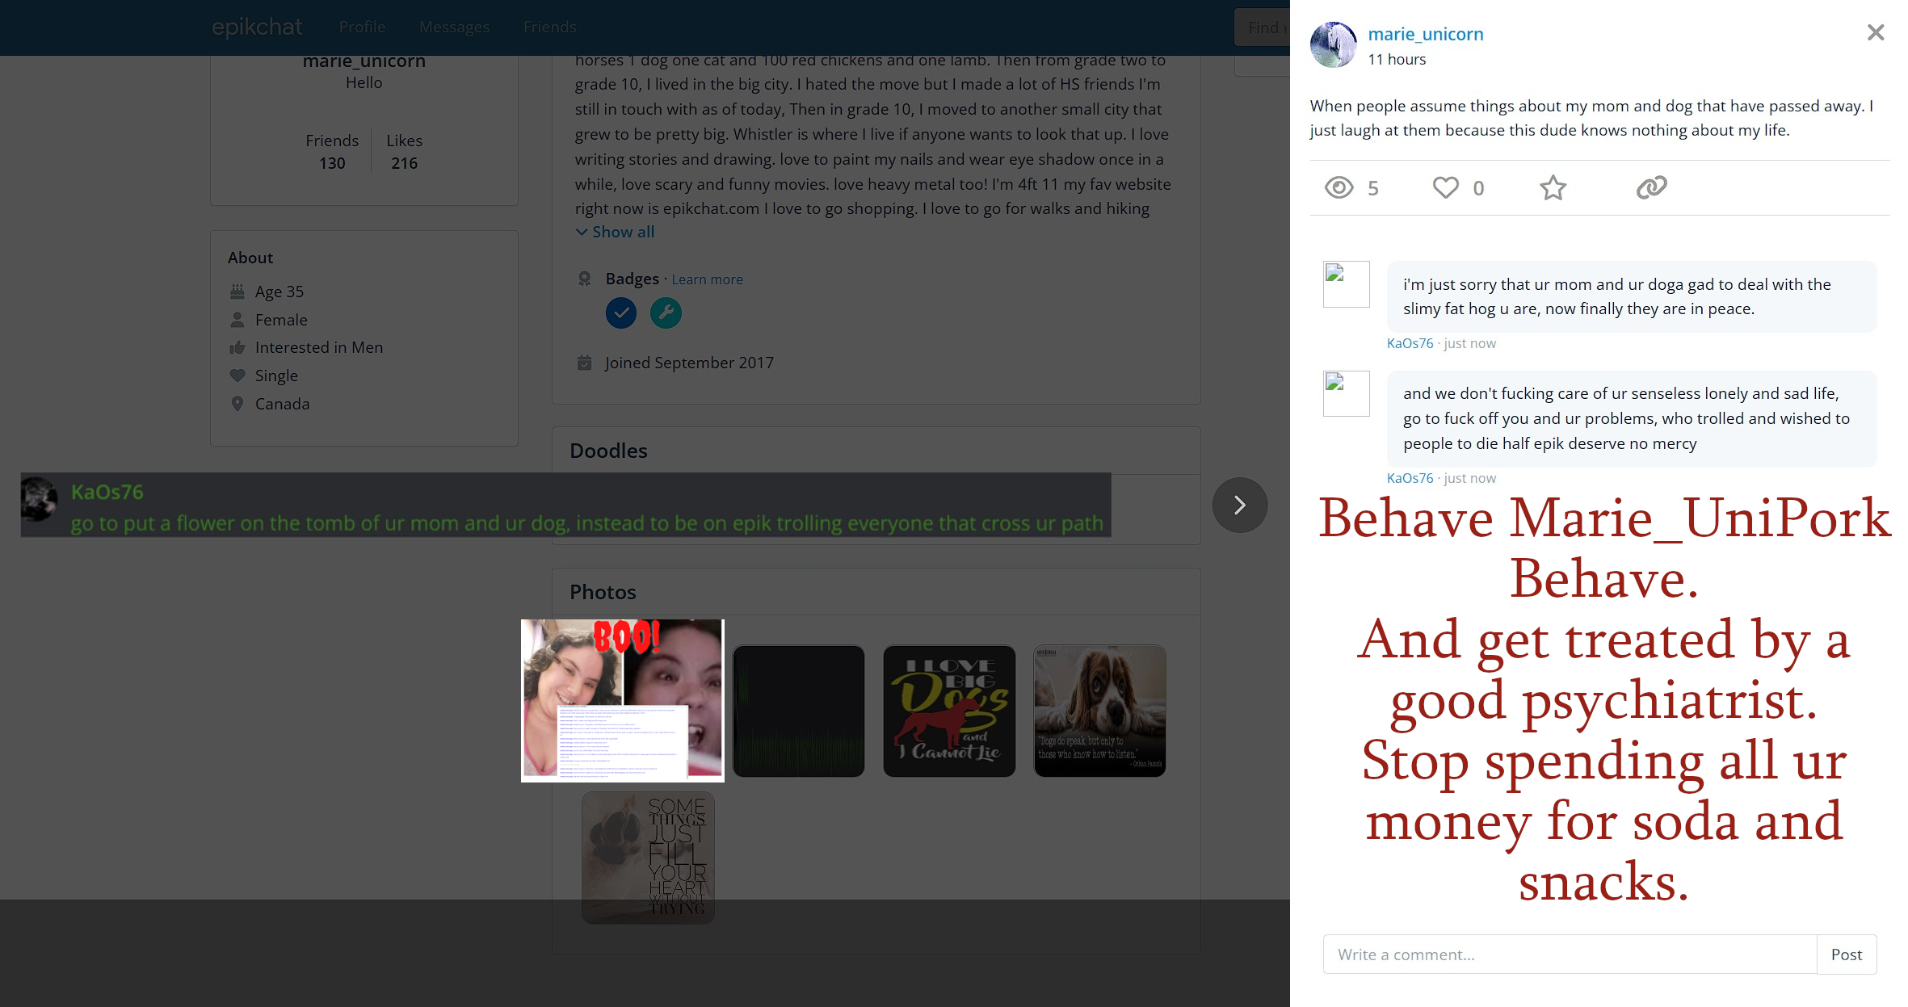Open the spaniel dog quote photo
This screenshot has width=1908, height=1007.
(x=1099, y=711)
